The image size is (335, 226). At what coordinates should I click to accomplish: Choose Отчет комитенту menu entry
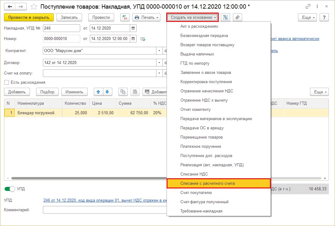click(x=219, y=110)
